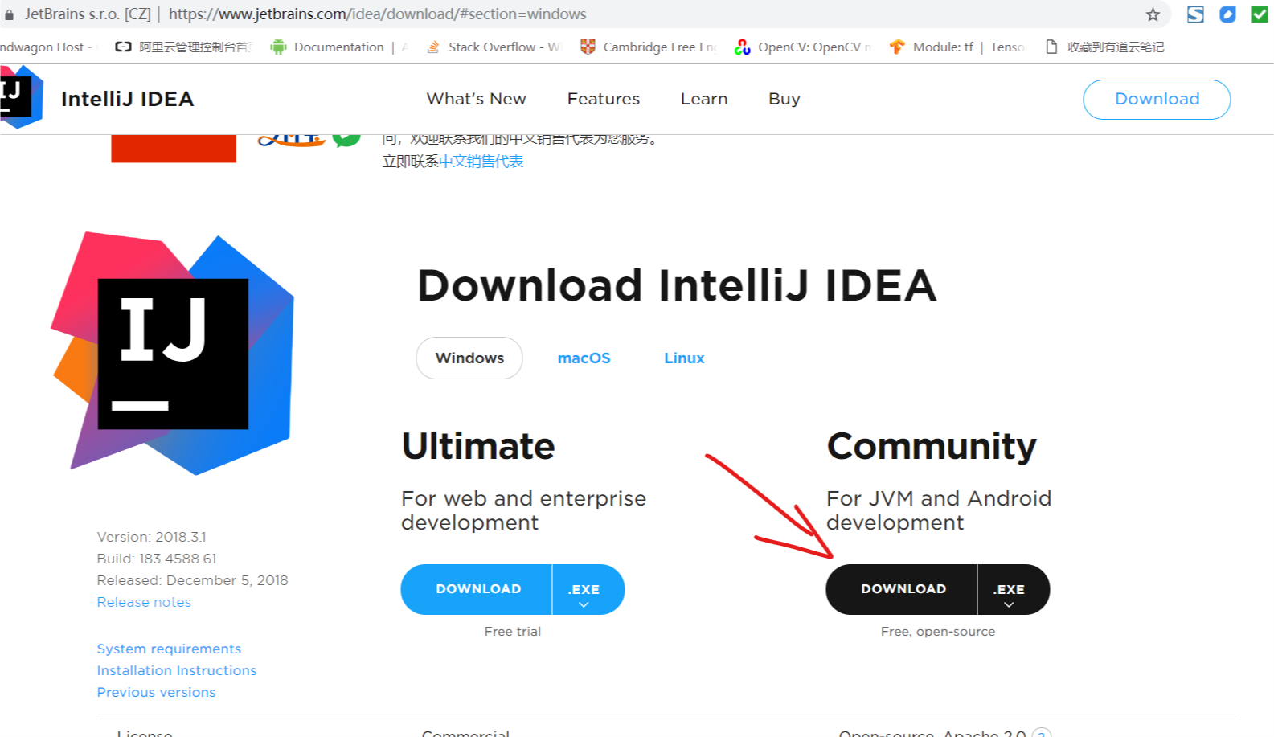
Task: Click the Version: 2018.3.1 text
Action: (x=151, y=537)
